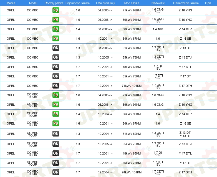This screenshot has width=217, height=177.
Task: Select '1.6 CNG' in COMBO TOUR 69kW row
Action: tap(158, 105)
